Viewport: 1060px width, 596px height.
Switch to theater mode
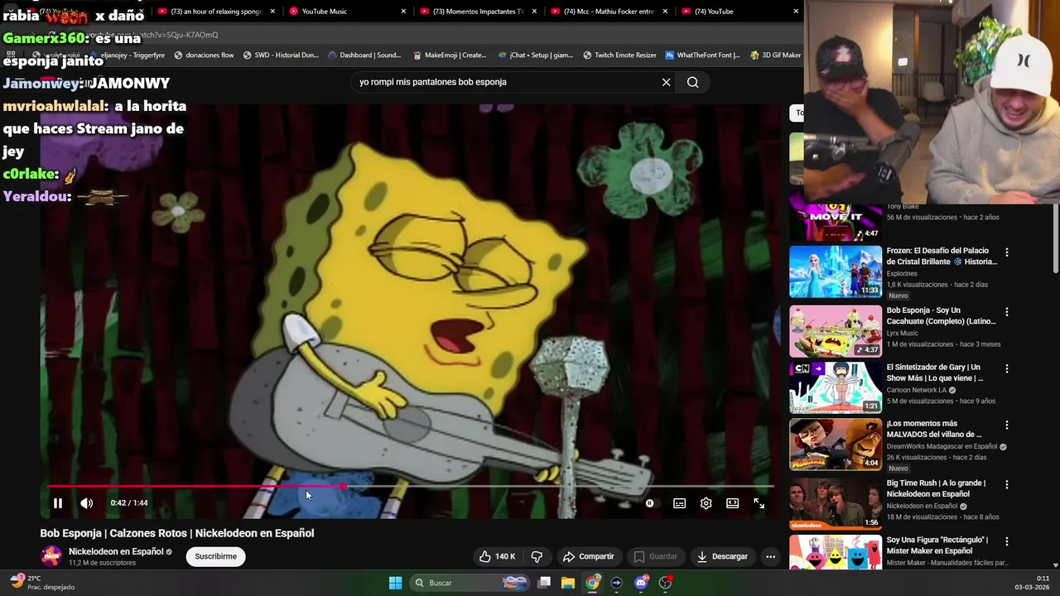pyautogui.click(x=732, y=503)
